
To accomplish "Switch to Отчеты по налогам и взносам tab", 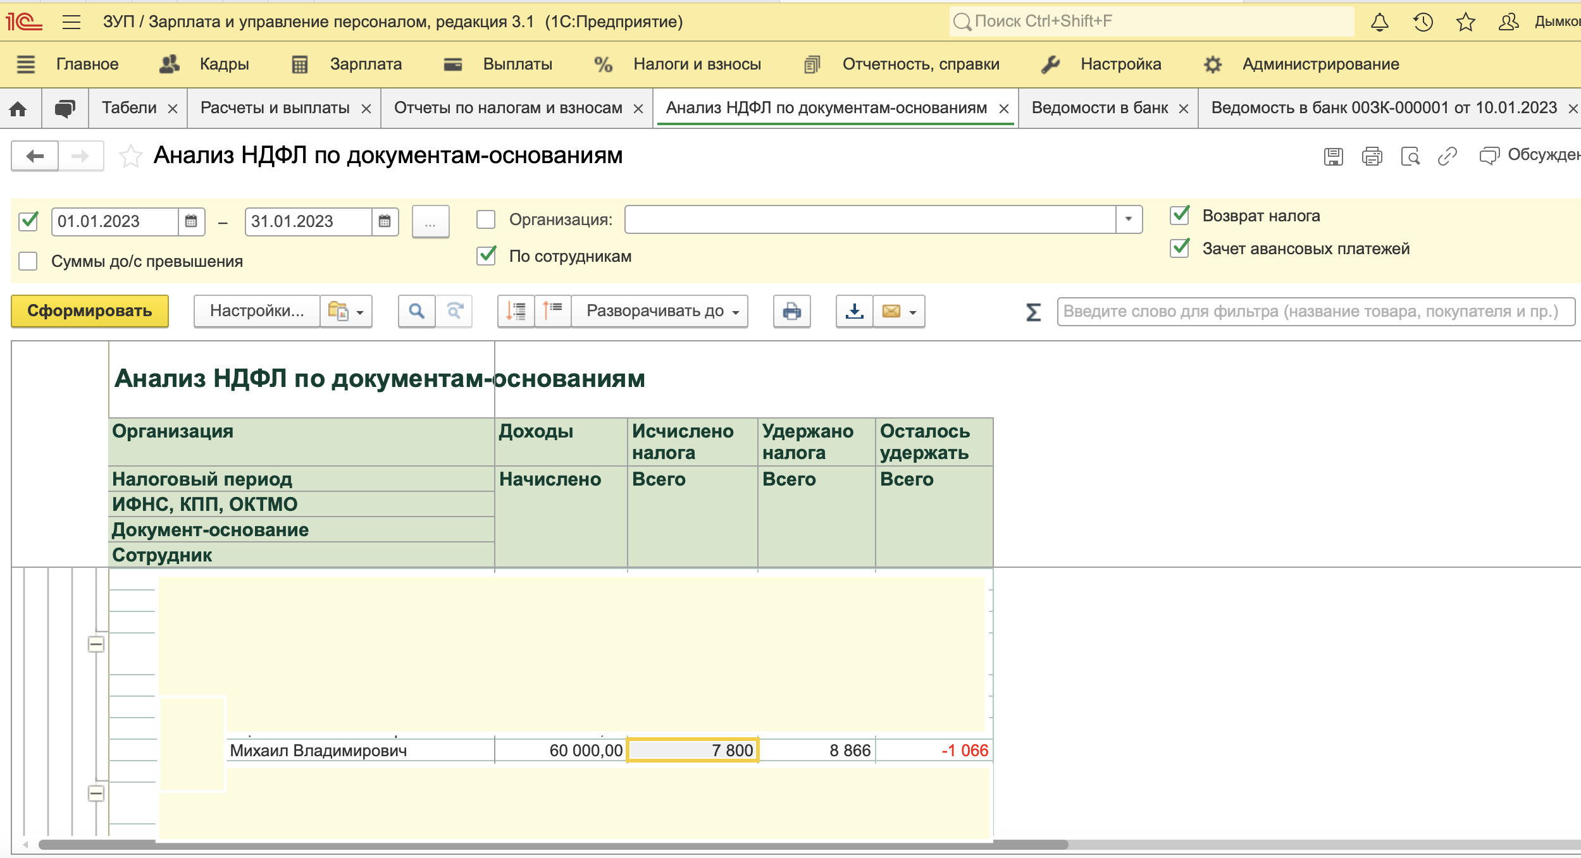I will (x=508, y=108).
